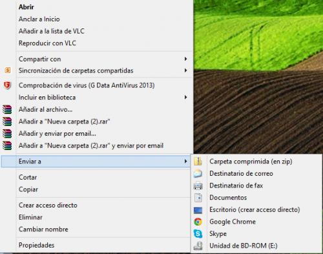Click the mail icon for Destinatario de correo
The height and width of the screenshot is (254, 323).
tap(198, 173)
